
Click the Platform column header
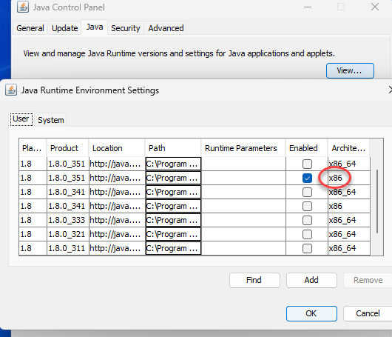tap(33, 148)
